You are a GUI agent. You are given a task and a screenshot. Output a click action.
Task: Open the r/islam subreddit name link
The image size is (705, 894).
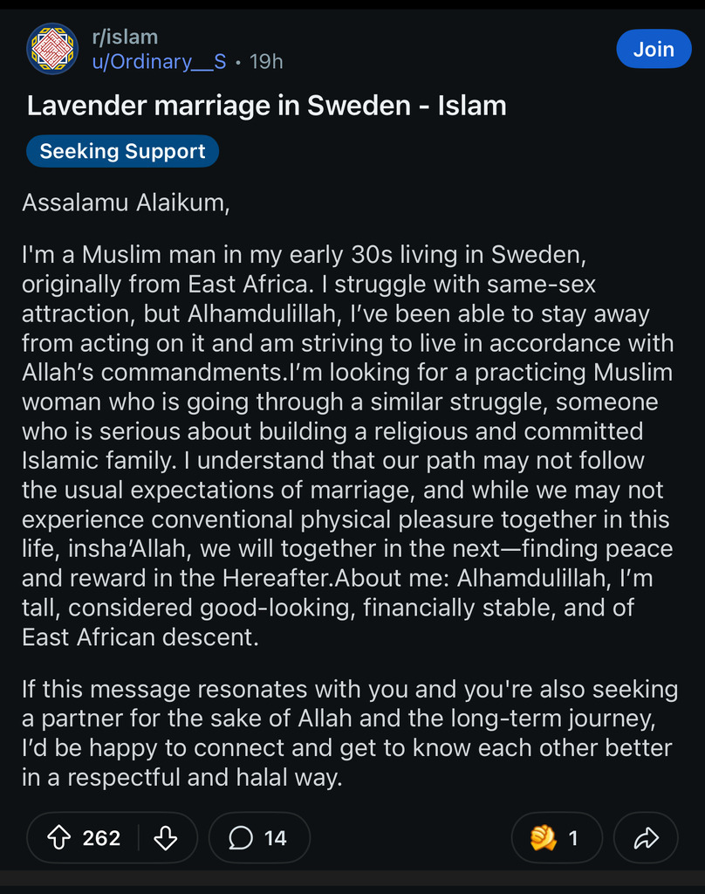click(x=125, y=38)
